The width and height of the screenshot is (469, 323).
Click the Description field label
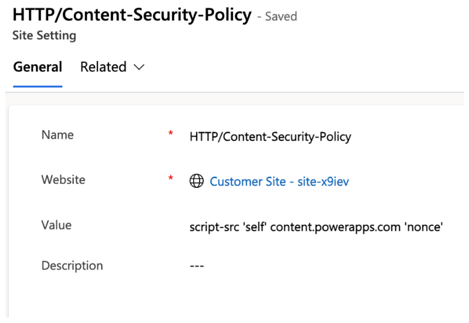[72, 266]
